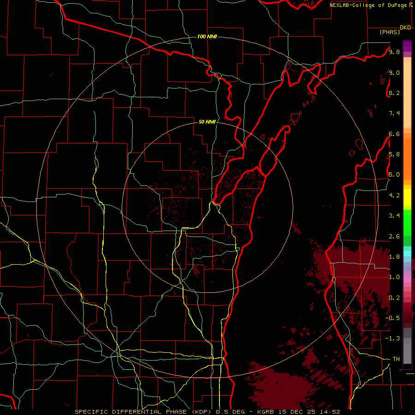Click the 9.0 value on the color scale

pyautogui.click(x=394, y=72)
